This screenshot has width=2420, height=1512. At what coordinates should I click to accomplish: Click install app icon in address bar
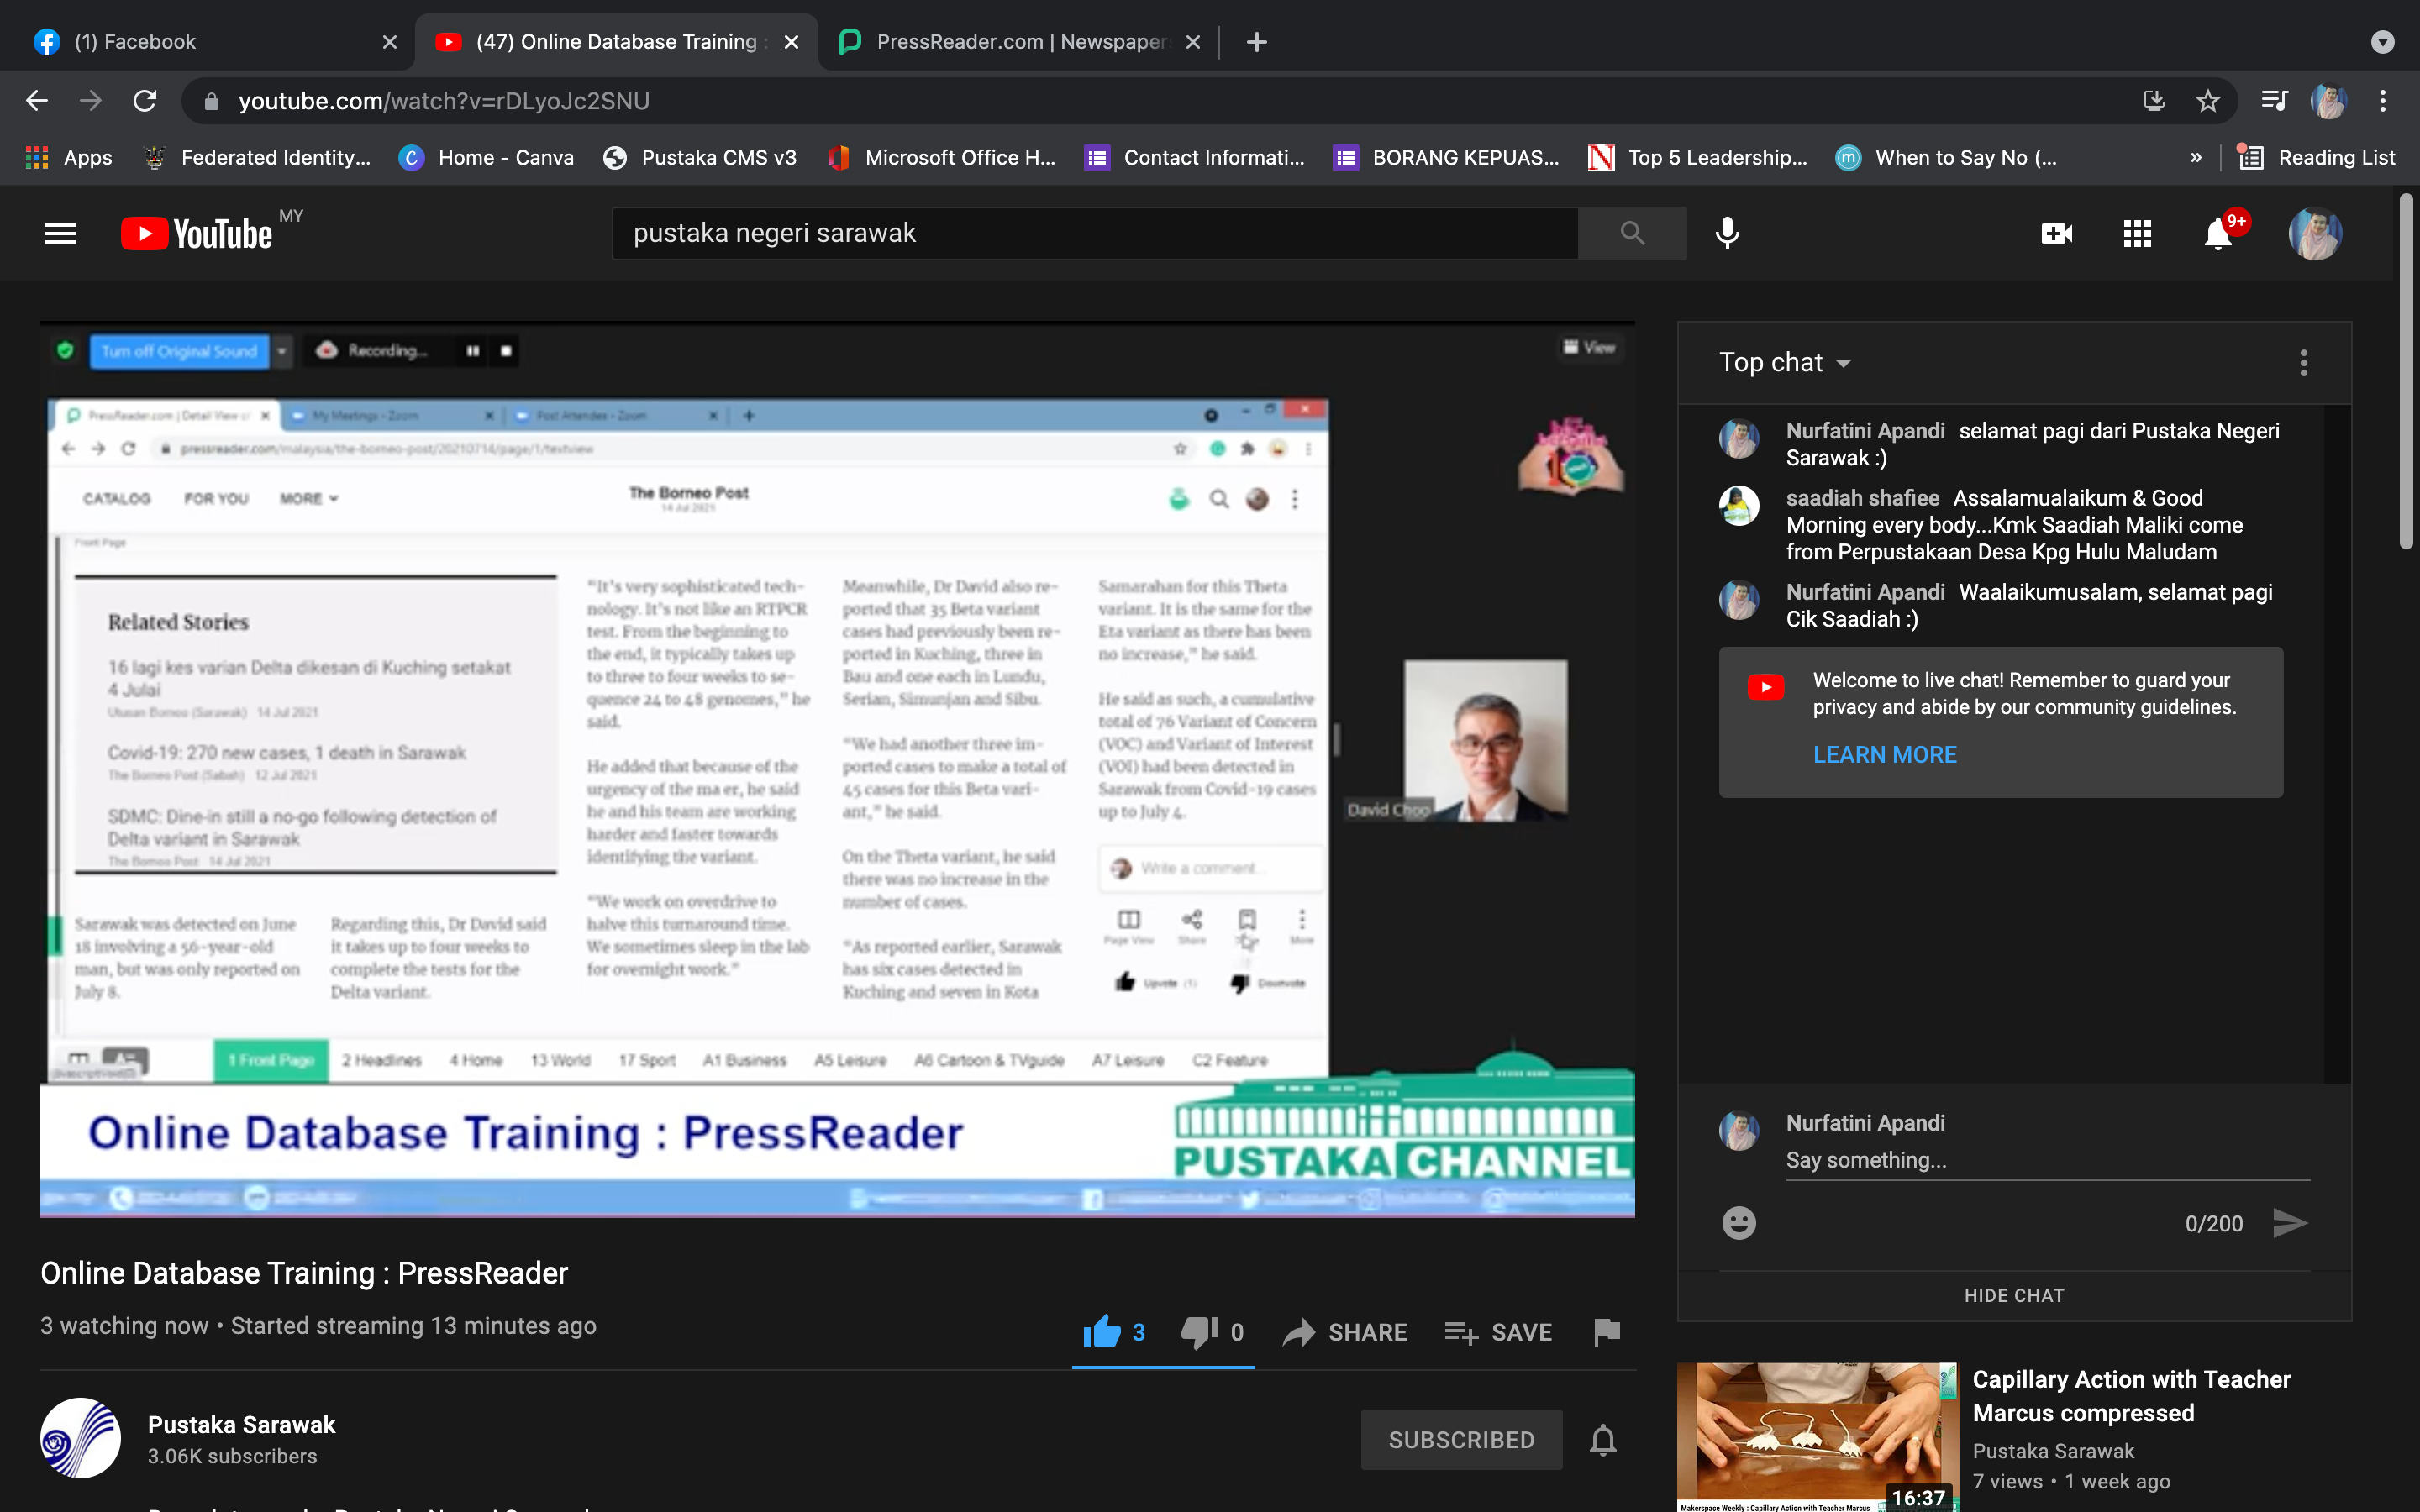2154,101
